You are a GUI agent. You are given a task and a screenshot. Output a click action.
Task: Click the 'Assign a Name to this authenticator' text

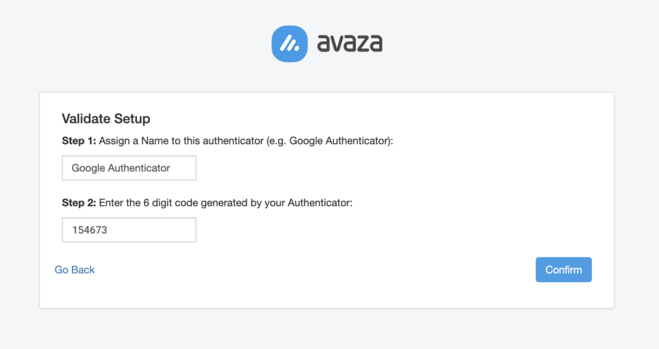tap(181, 141)
